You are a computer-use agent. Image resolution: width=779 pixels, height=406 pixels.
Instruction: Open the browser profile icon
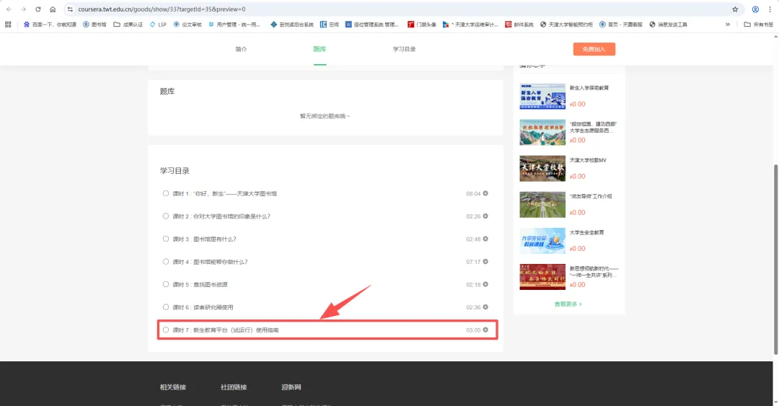[x=755, y=9]
